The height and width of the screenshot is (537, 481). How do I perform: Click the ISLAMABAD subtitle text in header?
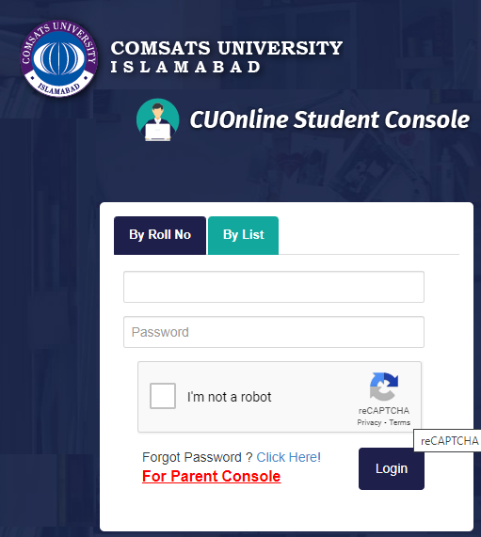pyautogui.click(x=185, y=67)
